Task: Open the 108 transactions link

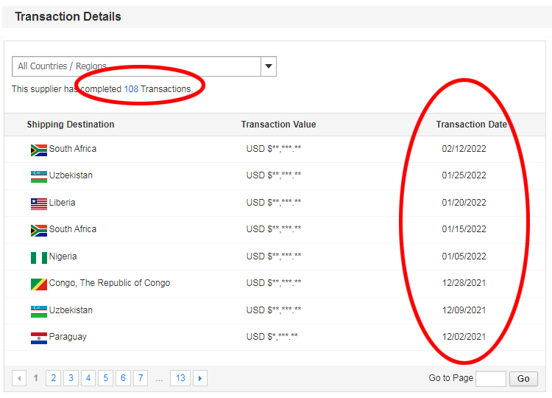Action: [x=131, y=89]
